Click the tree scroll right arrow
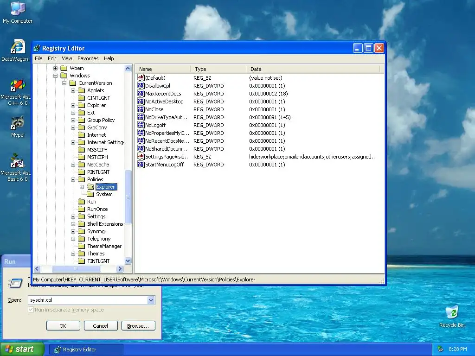 [120, 268]
